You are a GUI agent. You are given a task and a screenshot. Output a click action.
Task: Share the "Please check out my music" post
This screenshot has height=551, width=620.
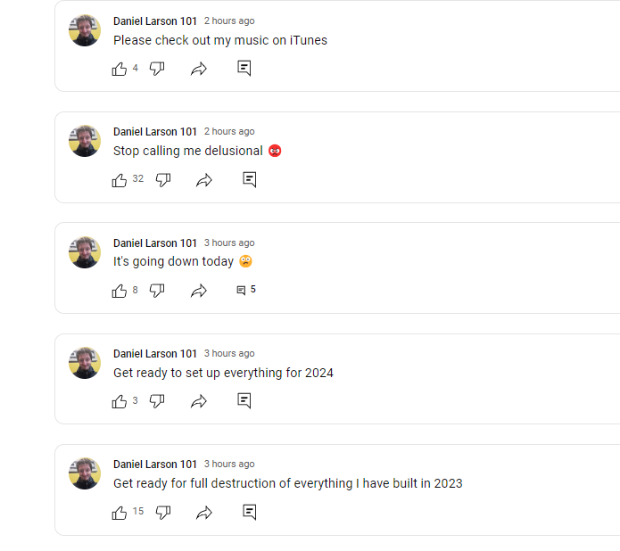click(x=199, y=69)
